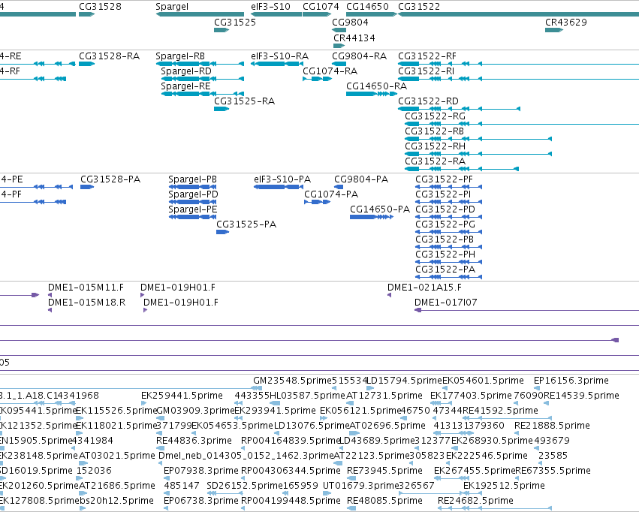Screen dimensions: 639x512
Task: Open the CG31525-PA protein label
Action: click(246, 224)
